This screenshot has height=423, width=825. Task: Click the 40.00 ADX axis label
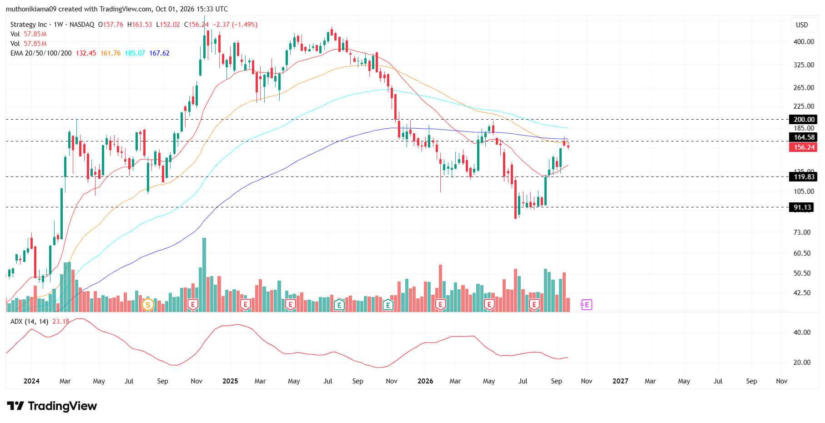802,332
